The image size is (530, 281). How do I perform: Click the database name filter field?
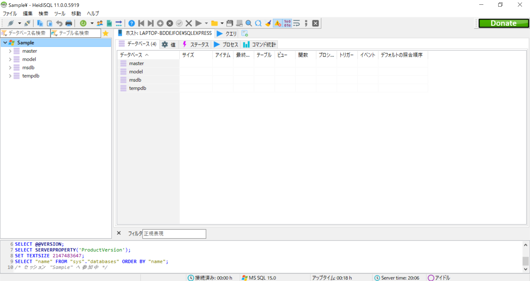(25, 33)
